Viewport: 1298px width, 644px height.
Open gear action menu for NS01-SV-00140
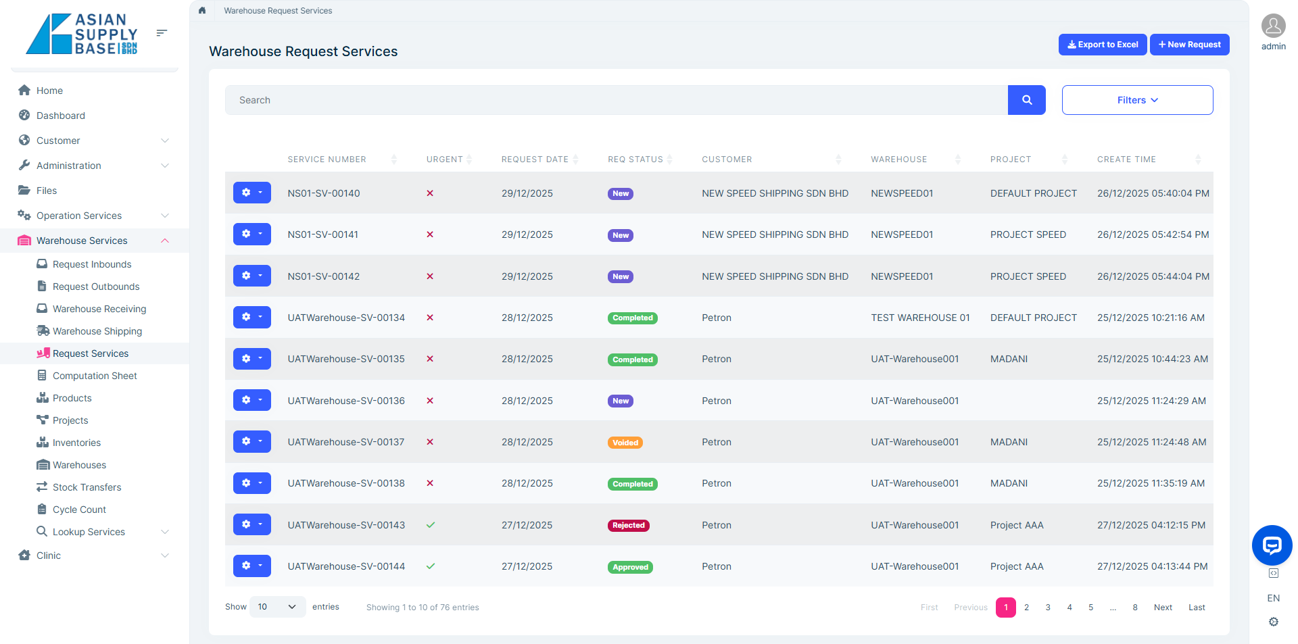(x=251, y=193)
